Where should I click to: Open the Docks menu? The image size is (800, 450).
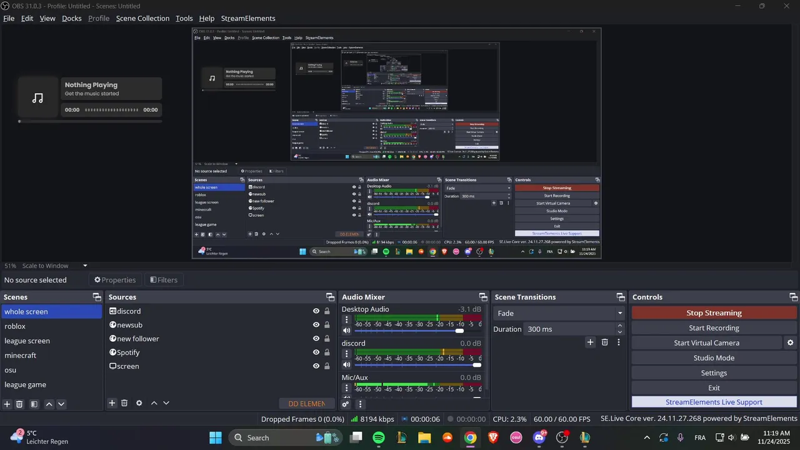[x=72, y=18]
